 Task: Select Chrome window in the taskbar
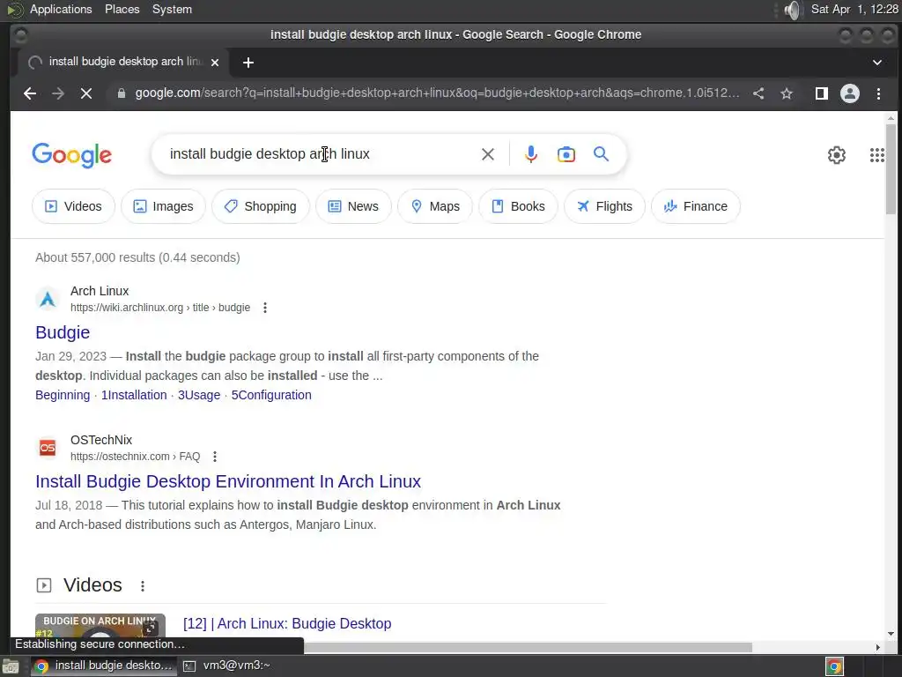[x=104, y=666]
